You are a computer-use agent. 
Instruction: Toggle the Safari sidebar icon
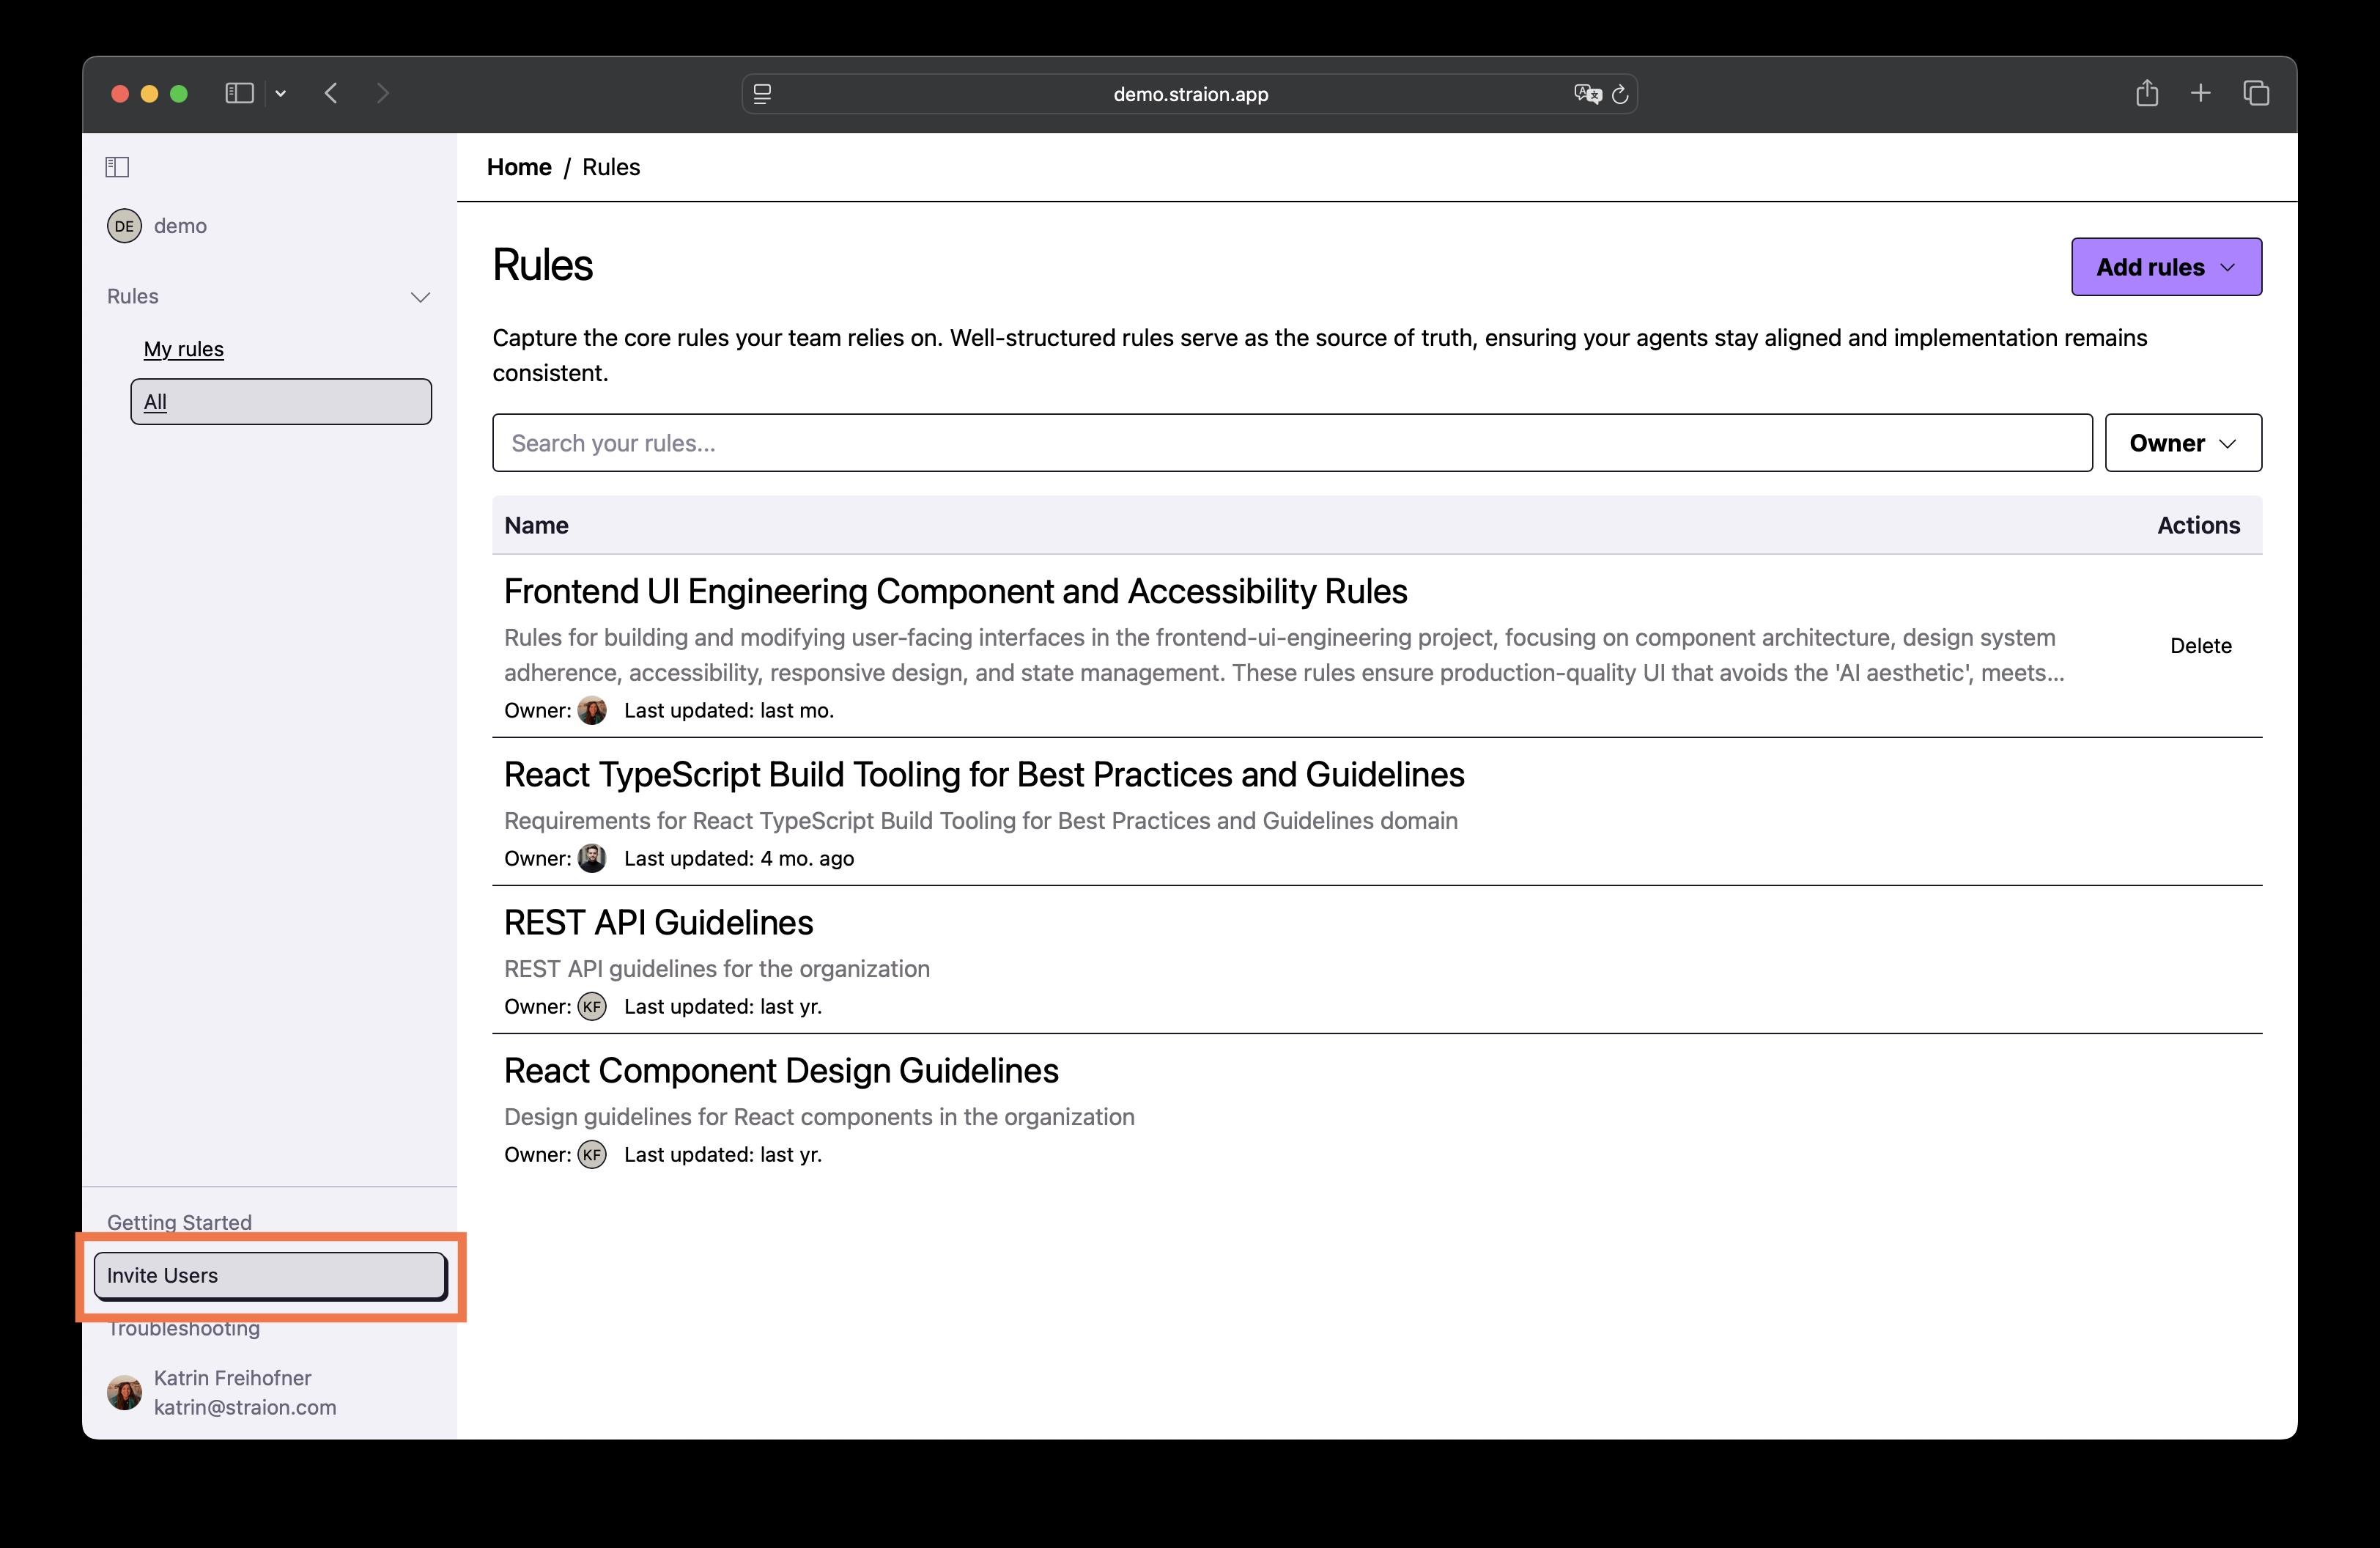[x=239, y=93]
